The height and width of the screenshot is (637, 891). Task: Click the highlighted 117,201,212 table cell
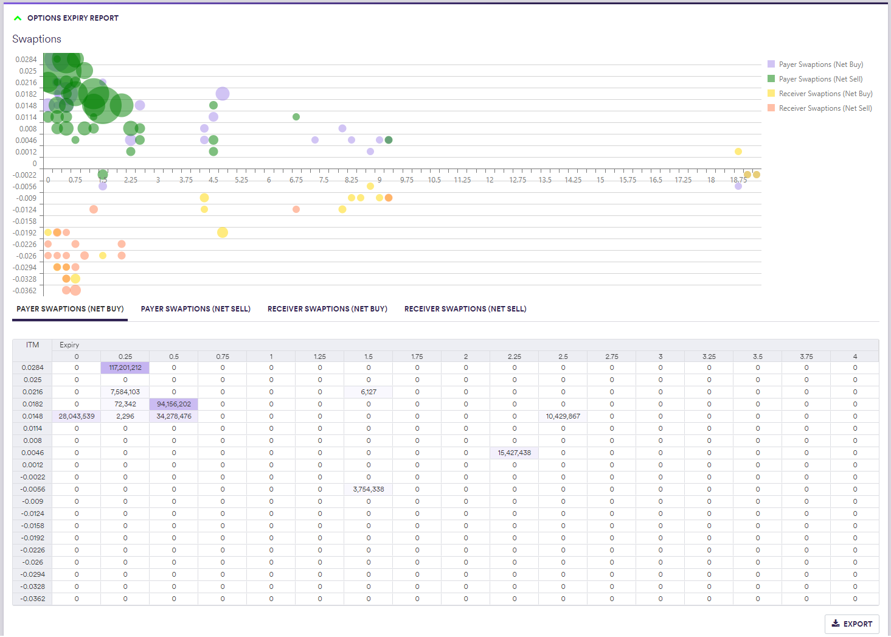coord(125,367)
